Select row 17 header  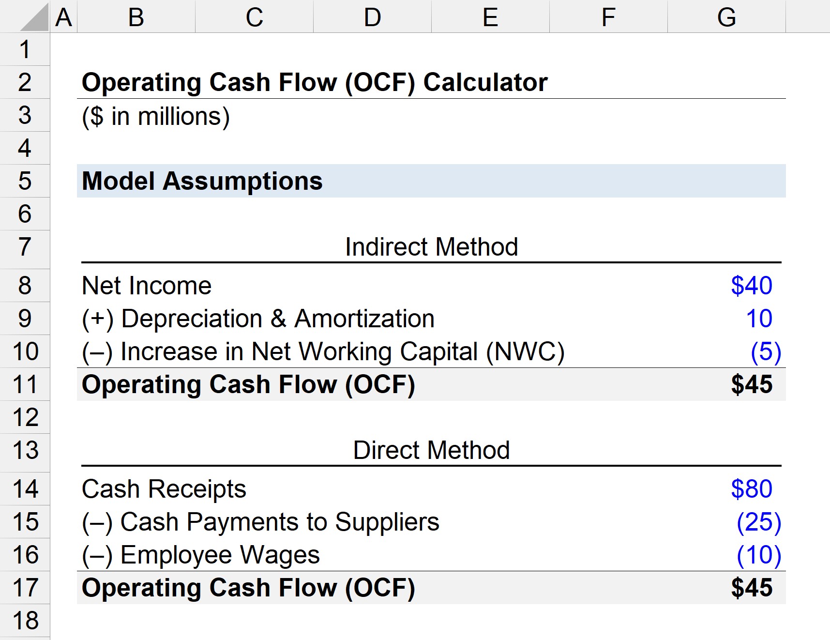coord(25,588)
